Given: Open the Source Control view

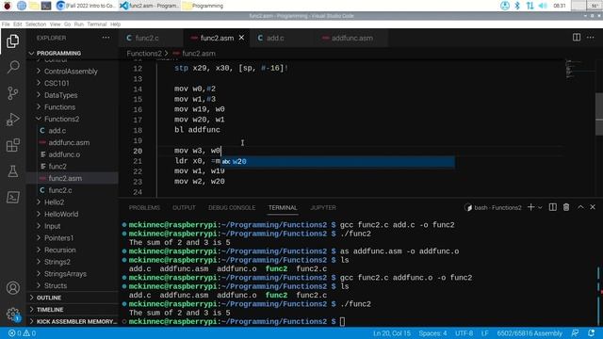Looking at the screenshot, I should [x=12, y=93].
